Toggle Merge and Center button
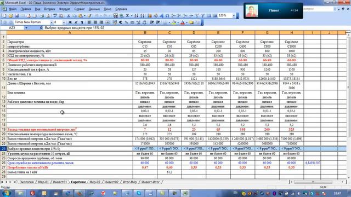 (x=107, y=22)
